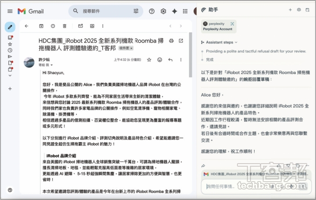
Task: Open the Gemini sparkle icon
Action: click(x=175, y=11)
